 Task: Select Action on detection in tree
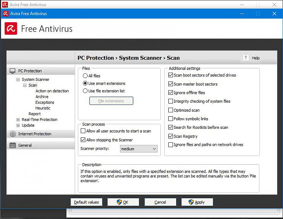pyautogui.click(x=52, y=91)
